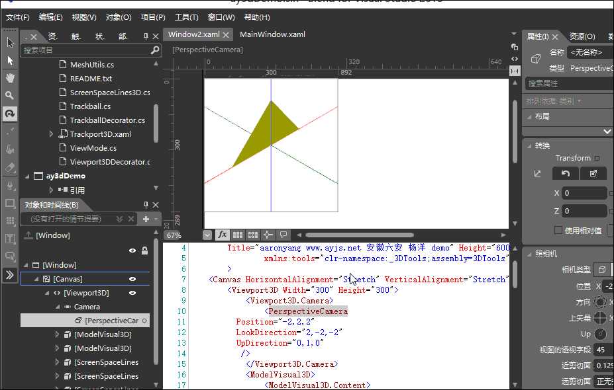Show the snap grid icon
The height and width of the screenshot is (390, 614).
coord(238,235)
